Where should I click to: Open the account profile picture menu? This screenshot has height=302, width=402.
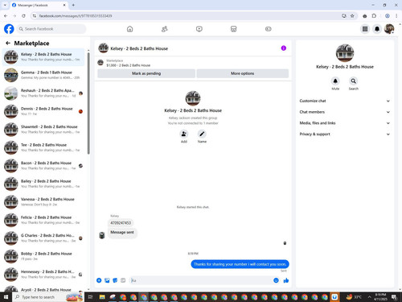point(389,29)
